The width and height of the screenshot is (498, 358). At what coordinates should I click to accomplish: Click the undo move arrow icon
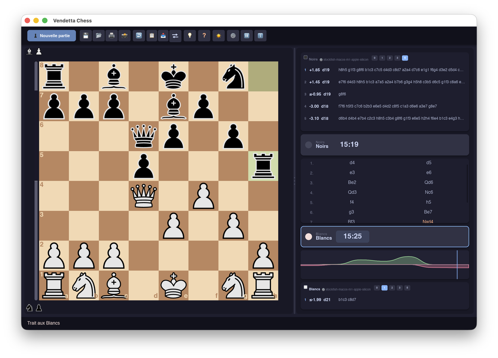tap(139, 36)
